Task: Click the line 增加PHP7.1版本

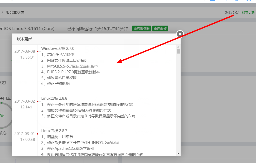Action: (58, 55)
